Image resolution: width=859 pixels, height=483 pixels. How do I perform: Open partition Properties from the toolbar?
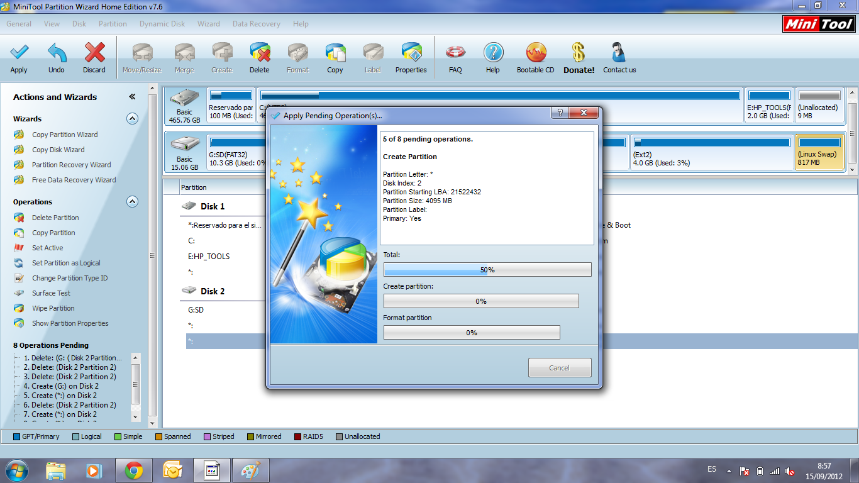coord(411,52)
